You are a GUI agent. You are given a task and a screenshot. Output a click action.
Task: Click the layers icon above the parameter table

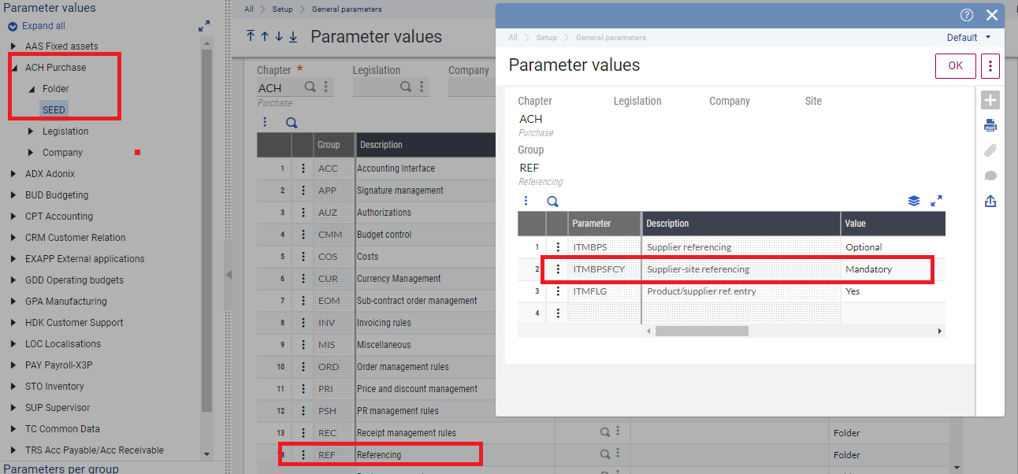click(x=914, y=201)
